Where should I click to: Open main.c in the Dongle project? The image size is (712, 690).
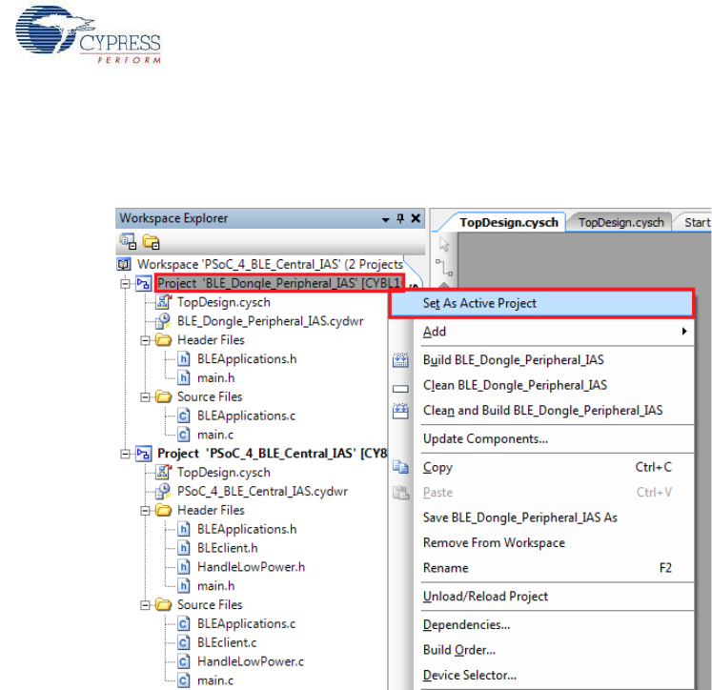click(215, 435)
